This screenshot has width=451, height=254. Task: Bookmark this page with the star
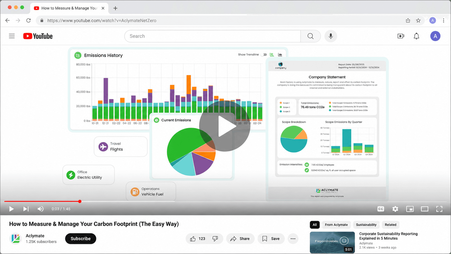[418, 21]
